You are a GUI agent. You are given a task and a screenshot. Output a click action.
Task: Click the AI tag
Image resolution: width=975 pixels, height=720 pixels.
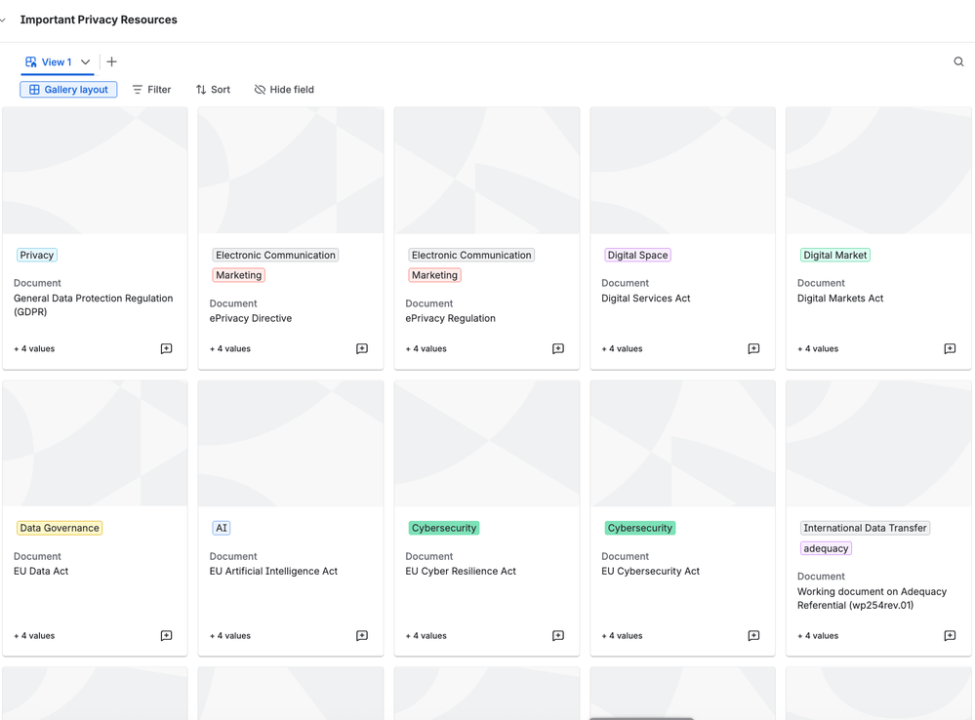point(222,528)
